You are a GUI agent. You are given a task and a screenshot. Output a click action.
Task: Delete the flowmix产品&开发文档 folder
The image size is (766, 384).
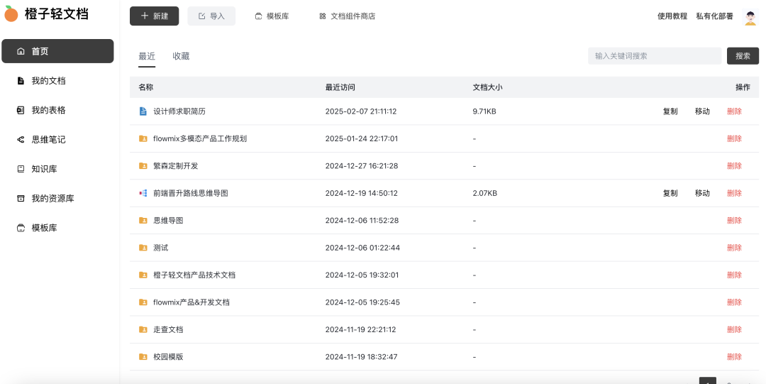click(x=734, y=302)
